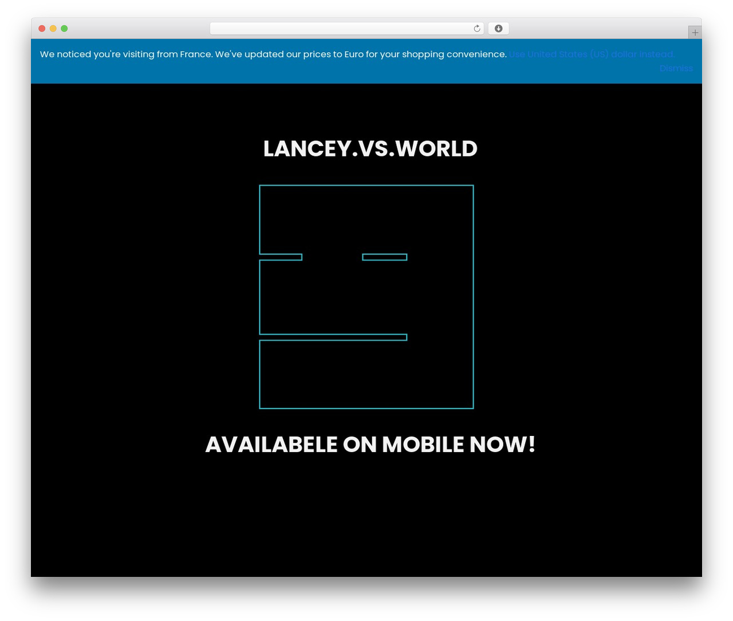
Task: Add a new tab with plus button
Action: (x=695, y=33)
